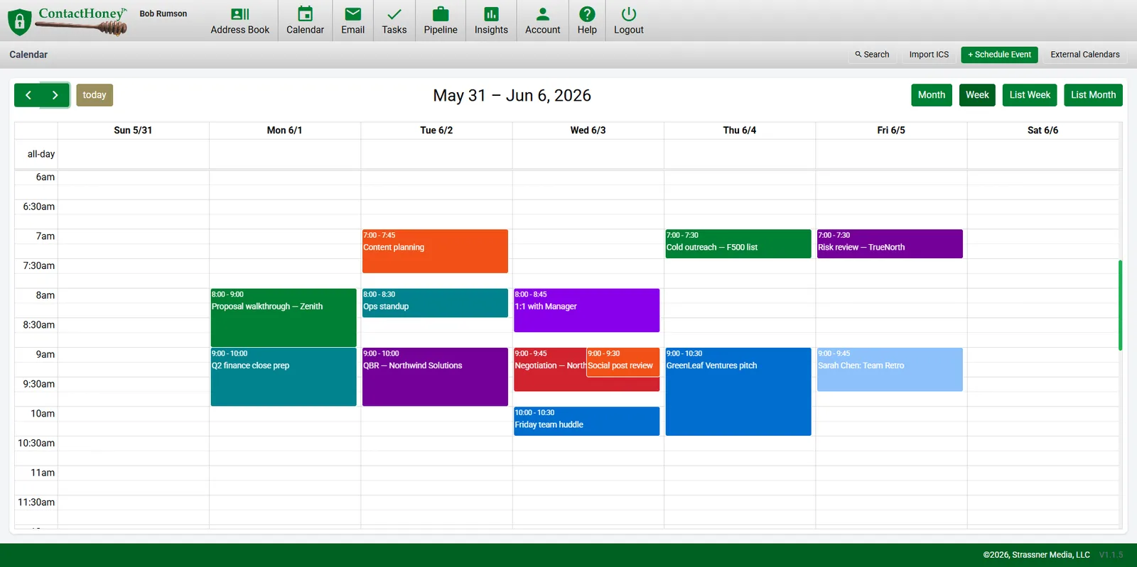Viewport: 1137px width, 567px height.
Task: Open Content planning event
Action: pyautogui.click(x=435, y=251)
